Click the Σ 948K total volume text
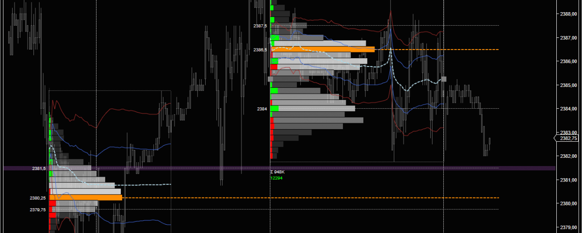The height and width of the screenshot is (233, 582). [277, 172]
